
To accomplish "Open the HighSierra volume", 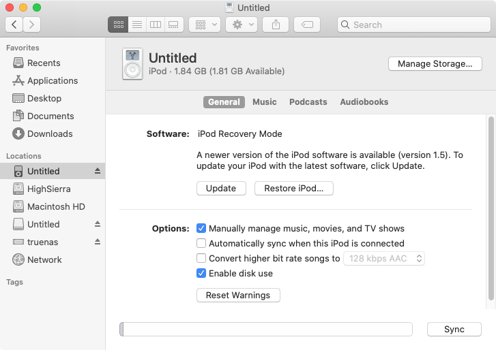I will (53, 189).
